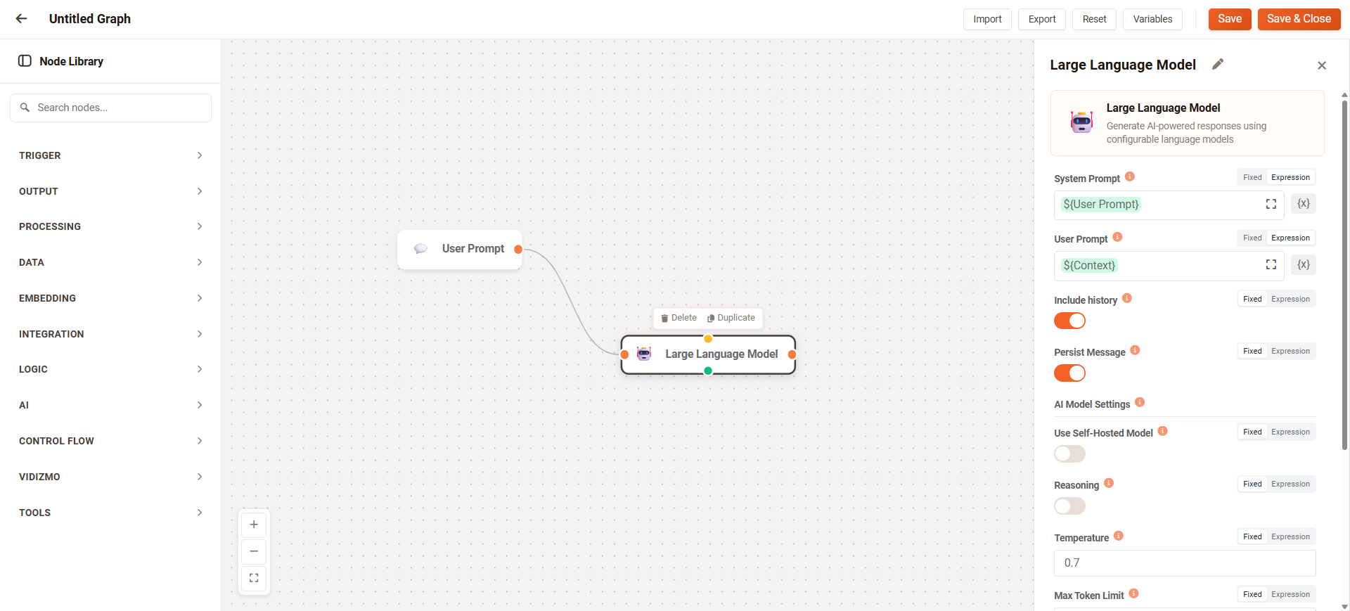
Task: Open Include history info icon
Action: tap(1127, 298)
